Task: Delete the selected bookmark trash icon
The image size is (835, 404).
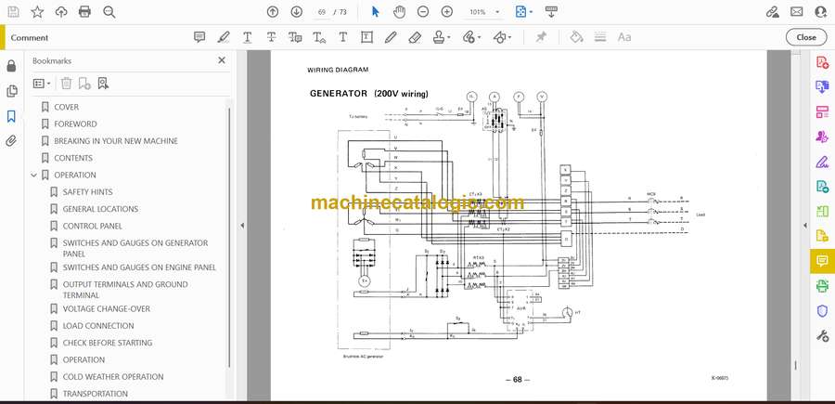Action: 66,84
